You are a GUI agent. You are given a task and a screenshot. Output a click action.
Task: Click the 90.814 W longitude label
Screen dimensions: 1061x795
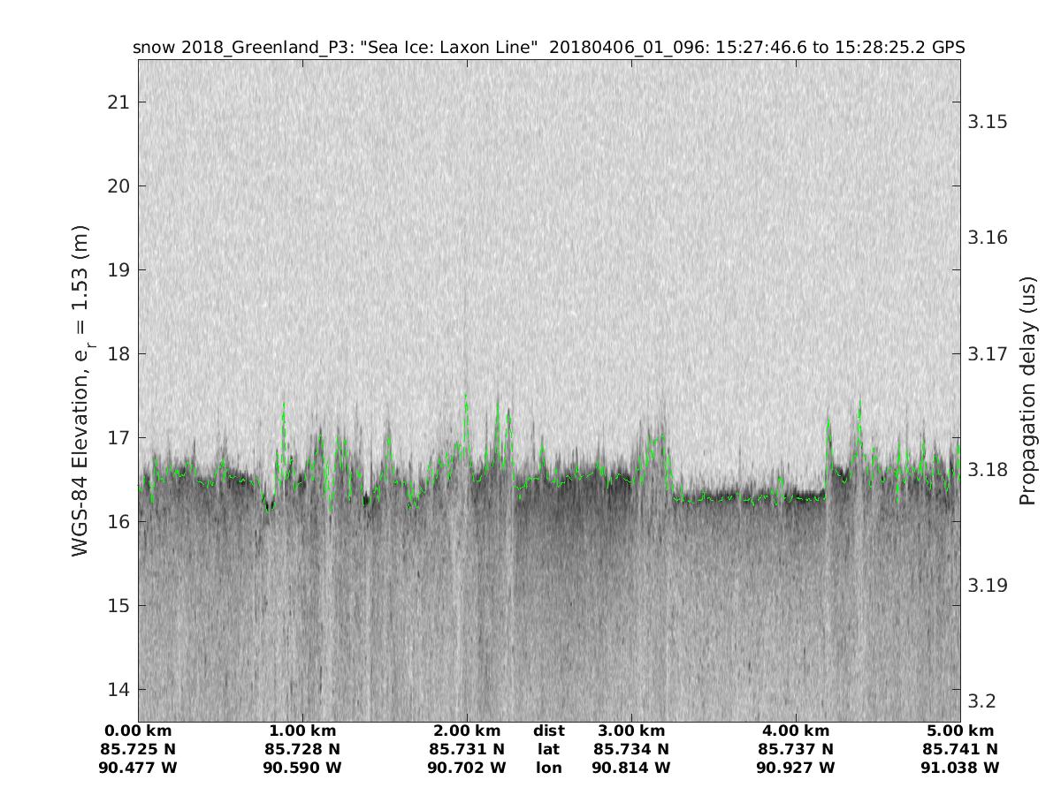(x=631, y=768)
